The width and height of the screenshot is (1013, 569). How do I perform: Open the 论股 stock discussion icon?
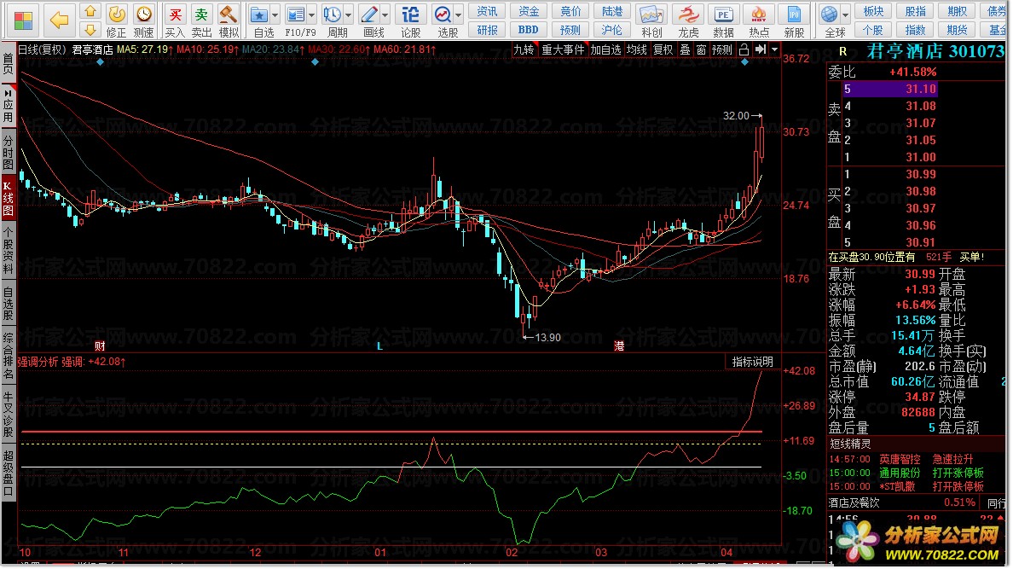point(410,20)
